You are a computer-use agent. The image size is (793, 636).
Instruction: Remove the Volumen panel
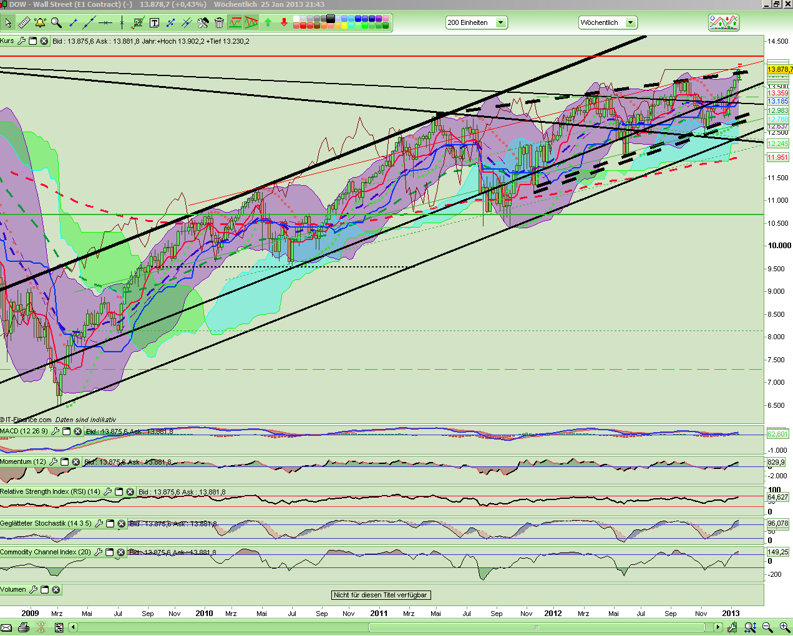pos(56,590)
